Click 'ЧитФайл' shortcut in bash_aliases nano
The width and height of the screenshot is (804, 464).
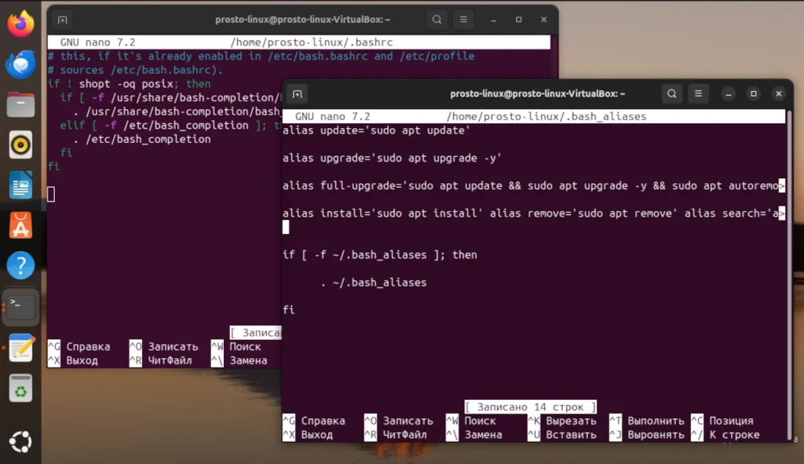coord(396,435)
